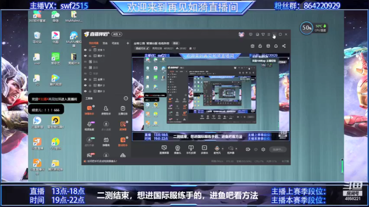Viewport: 369px width, 207px height.
Task: Toggle visibility of 图片 2 layer
Action: pyautogui.click(x=85, y=86)
